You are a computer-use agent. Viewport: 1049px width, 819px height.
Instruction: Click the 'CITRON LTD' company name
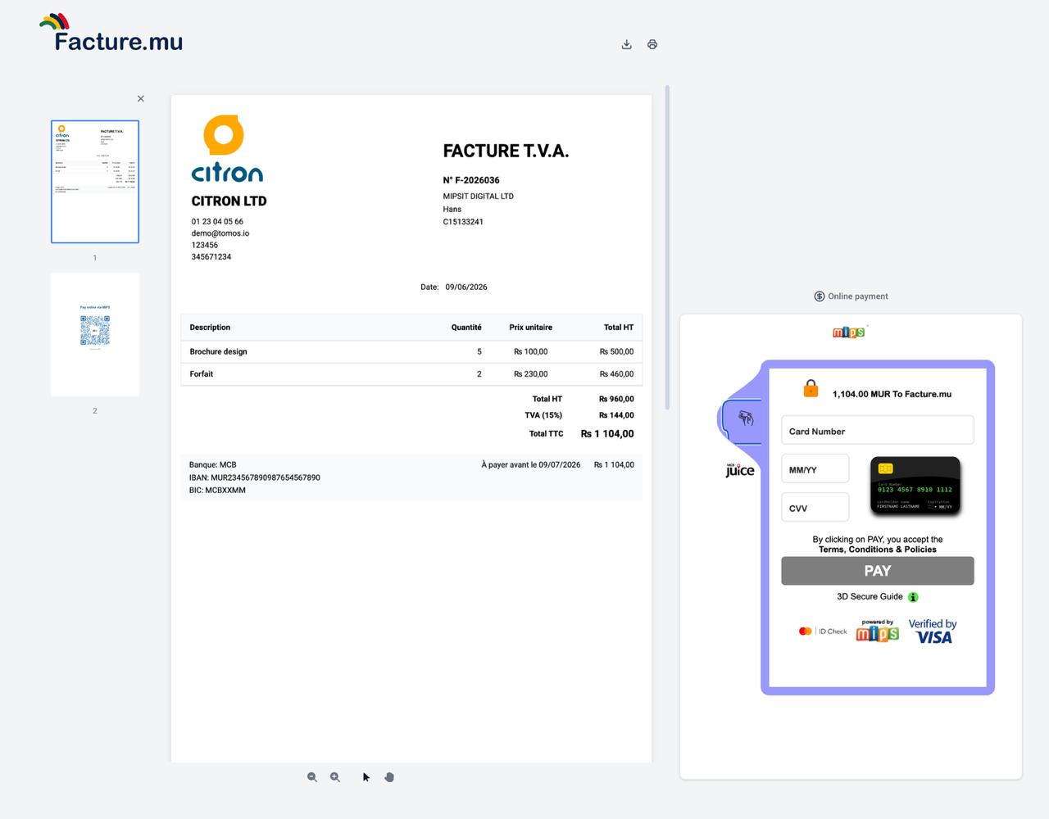(x=229, y=201)
